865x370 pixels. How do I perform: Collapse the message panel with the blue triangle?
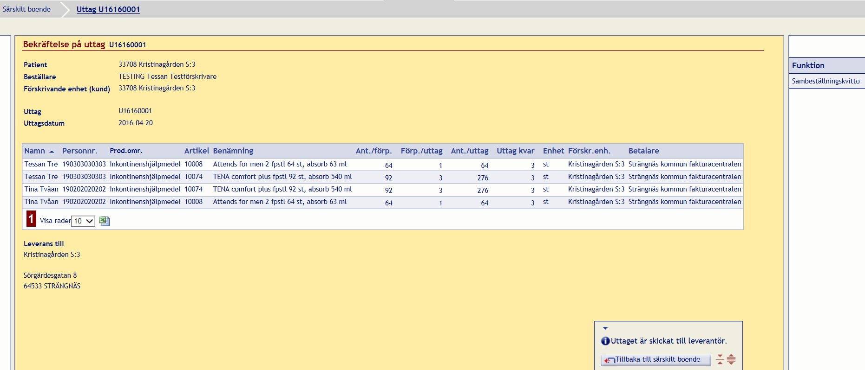click(x=605, y=328)
